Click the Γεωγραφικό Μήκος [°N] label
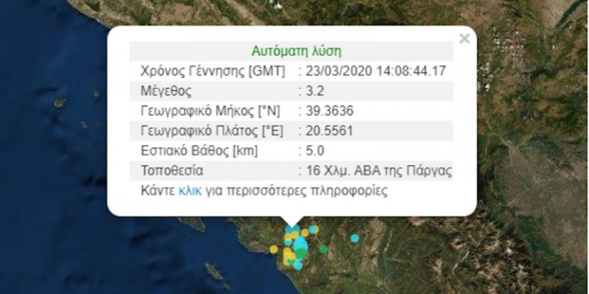589x294 pixels. pos(210,111)
